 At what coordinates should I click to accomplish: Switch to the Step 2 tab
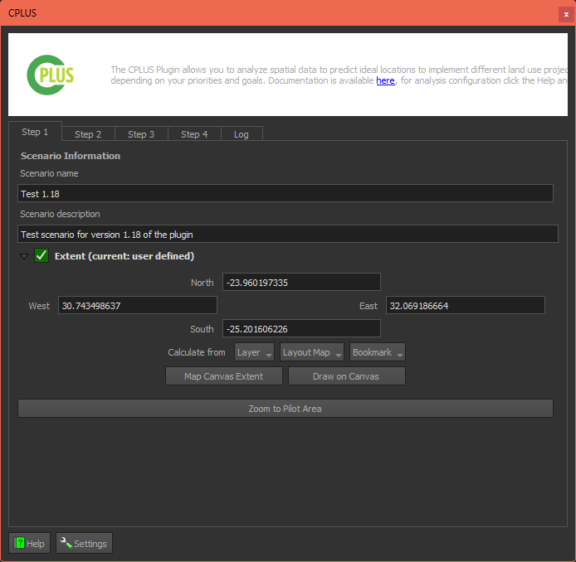(x=88, y=134)
